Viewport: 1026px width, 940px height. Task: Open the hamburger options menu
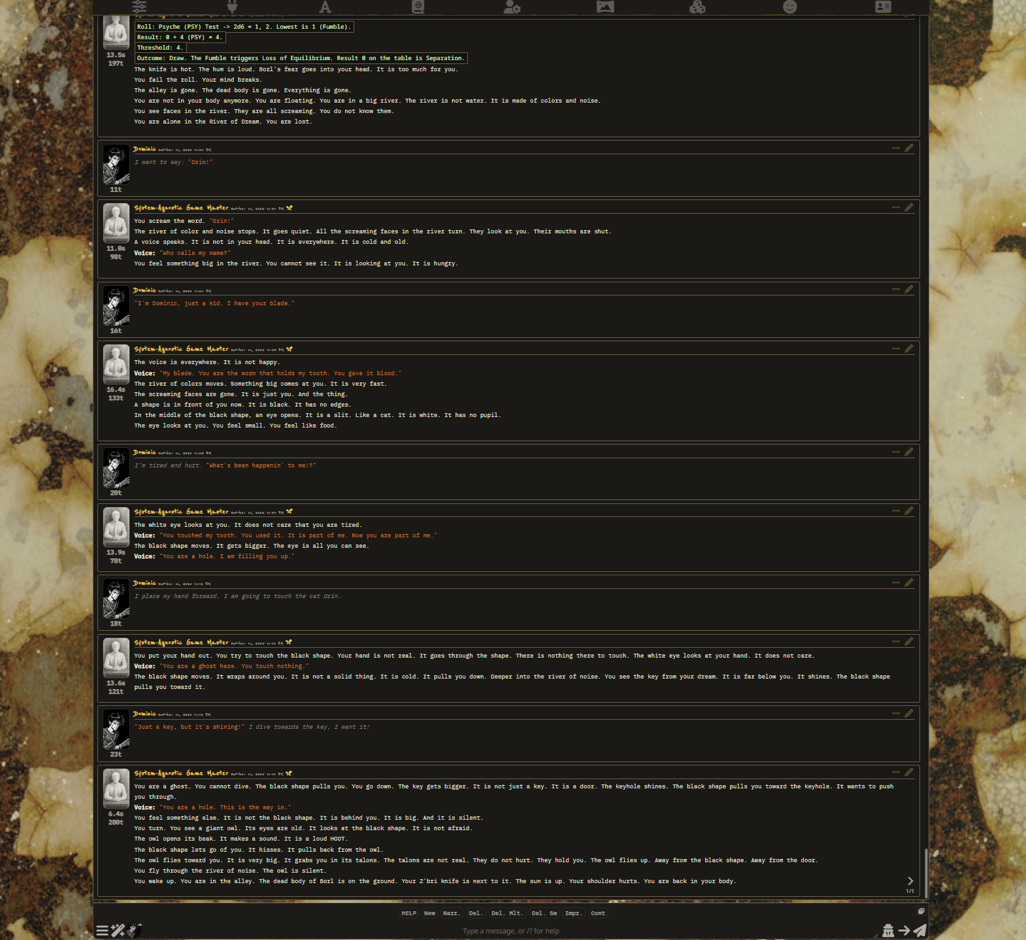point(103,931)
